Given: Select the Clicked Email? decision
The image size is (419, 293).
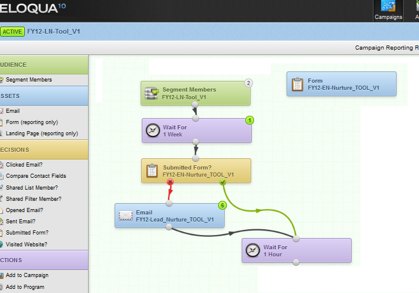Looking at the screenshot, I should (24, 165).
